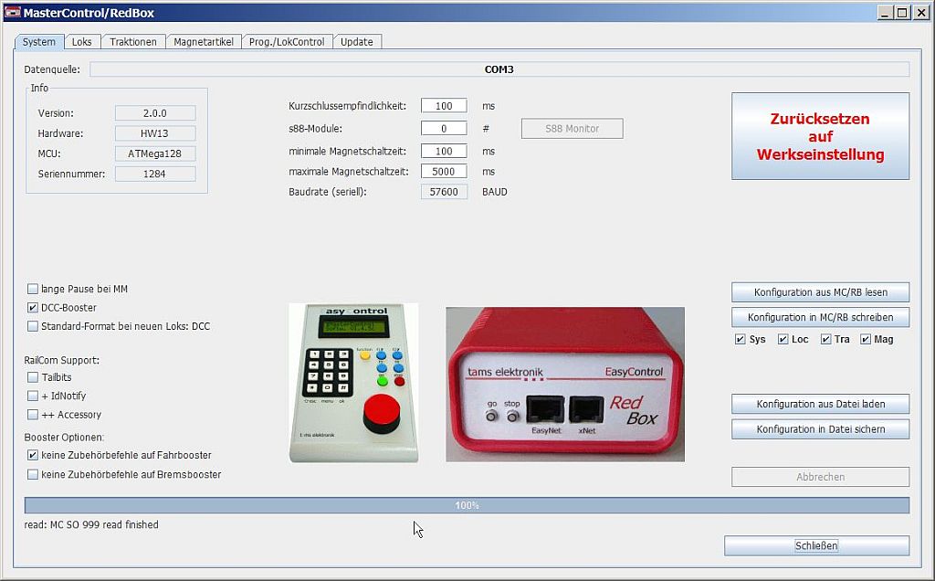This screenshot has height=581, width=935.
Task: Click Konfiguration in Datei sichern
Action: pyautogui.click(x=820, y=429)
